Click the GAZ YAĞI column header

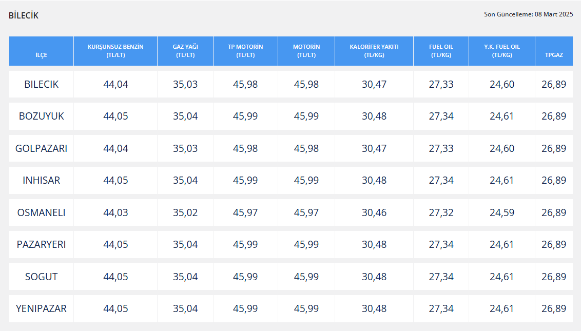tap(185, 51)
